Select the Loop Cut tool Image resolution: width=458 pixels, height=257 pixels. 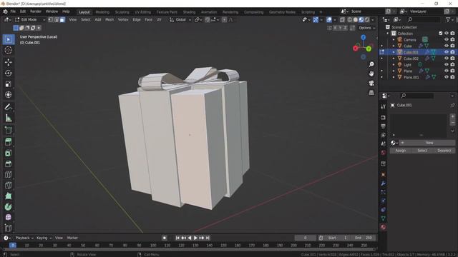pyautogui.click(x=8, y=174)
